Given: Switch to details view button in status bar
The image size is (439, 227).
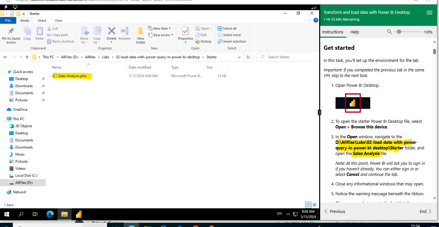Looking at the screenshot, I should click(x=308, y=205).
